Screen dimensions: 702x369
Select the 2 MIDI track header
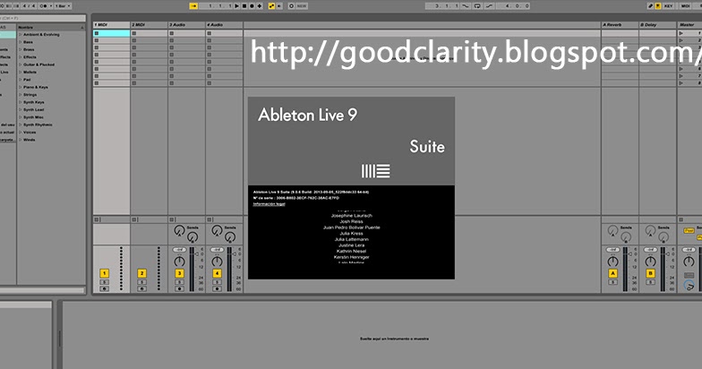pos(149,25)
